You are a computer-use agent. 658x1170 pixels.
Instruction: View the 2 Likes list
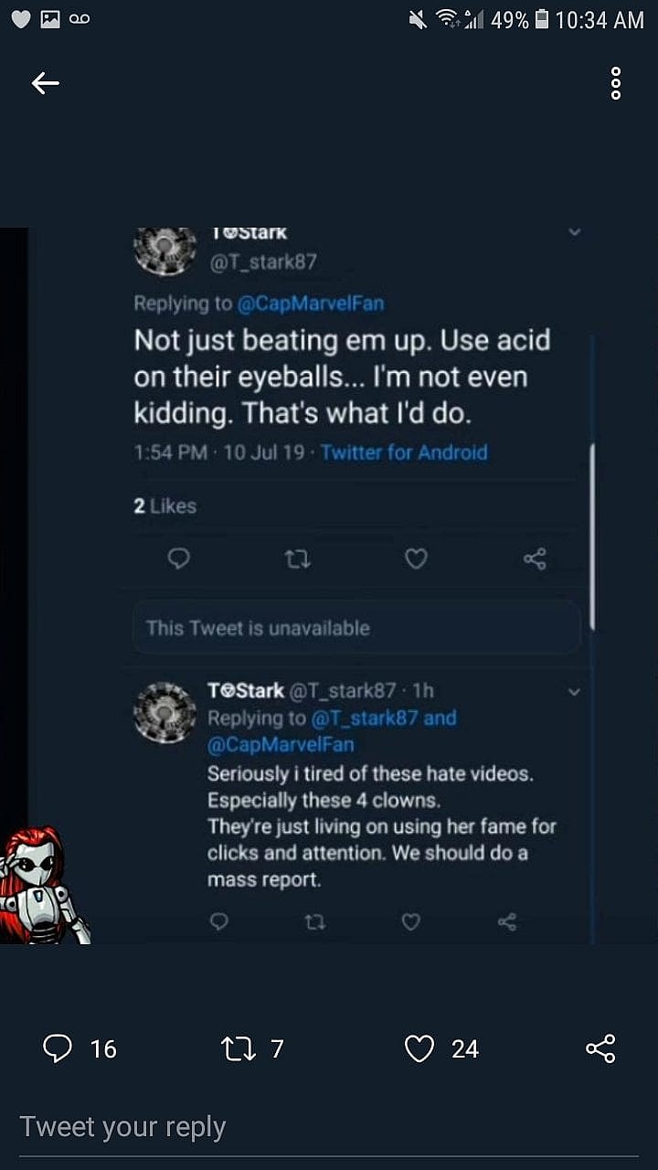pos(165,505)
